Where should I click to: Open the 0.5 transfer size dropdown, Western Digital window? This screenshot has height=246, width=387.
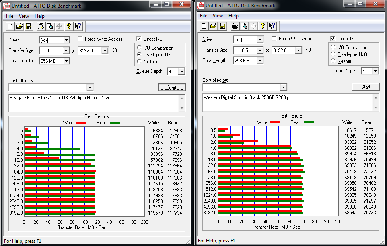[260, 50]
